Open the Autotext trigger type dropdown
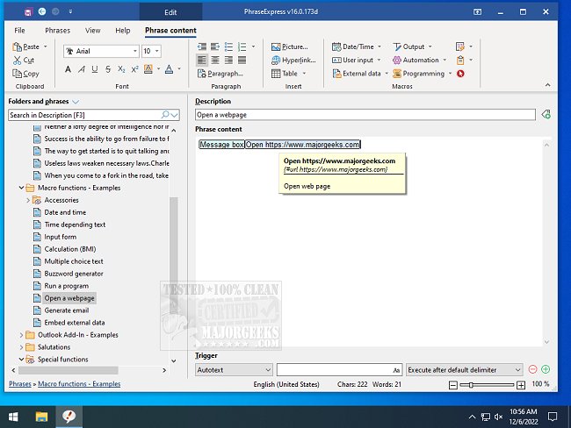The height and width of the screenshot is (428, 571). pos(268,370)
